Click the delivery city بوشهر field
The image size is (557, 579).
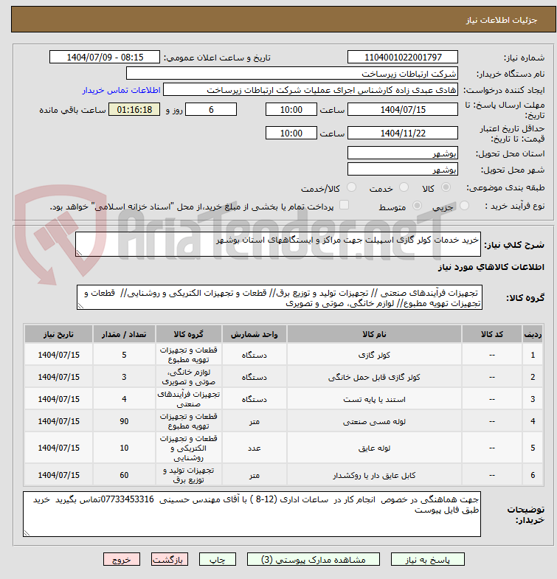tap(403, 169)
